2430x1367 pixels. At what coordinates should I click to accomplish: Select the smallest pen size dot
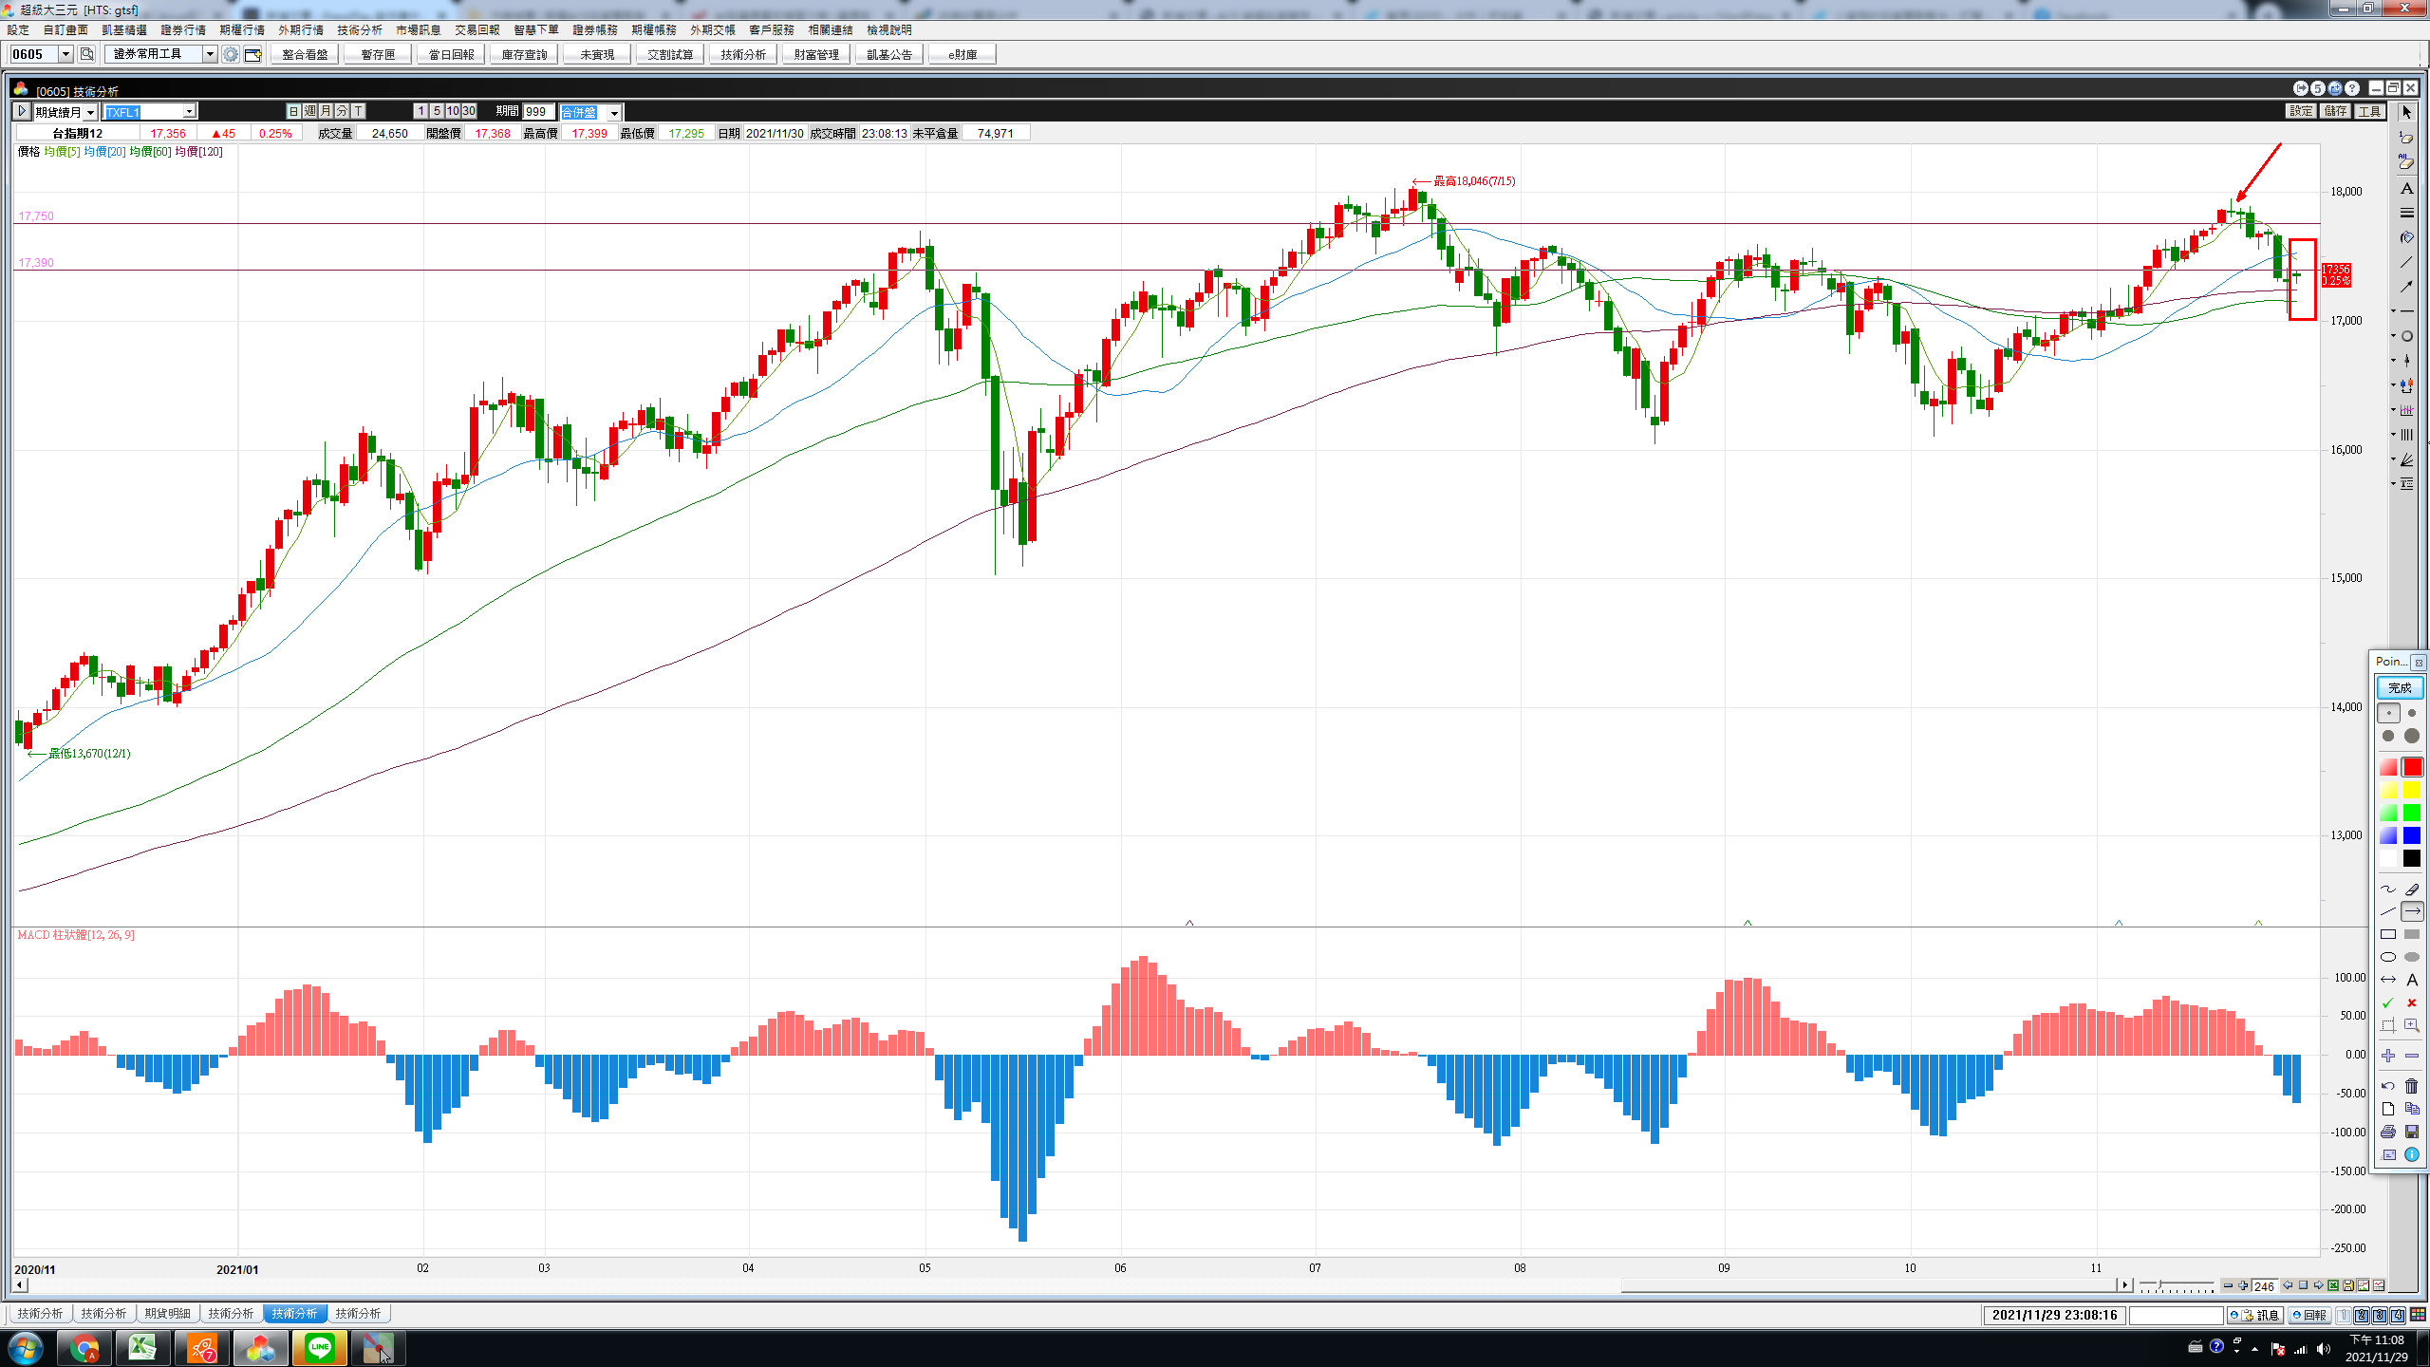point(2388,713)
